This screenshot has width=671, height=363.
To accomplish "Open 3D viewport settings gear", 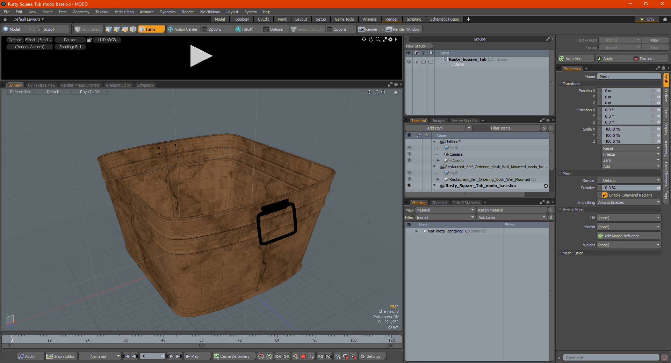I will [396, 92].
